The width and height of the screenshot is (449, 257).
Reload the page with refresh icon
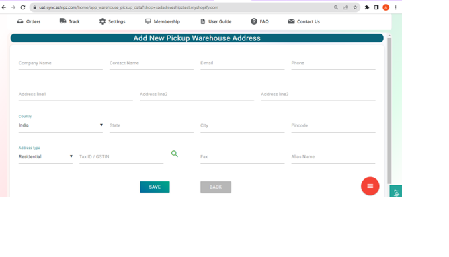click(23, 7)
